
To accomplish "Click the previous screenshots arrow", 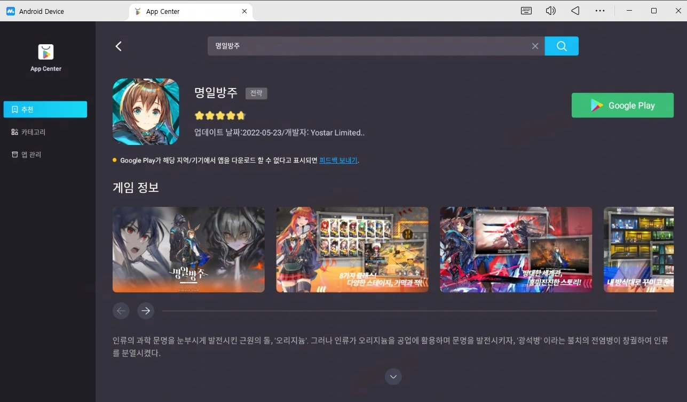I will pyautogui.click(x=121, y=310).
